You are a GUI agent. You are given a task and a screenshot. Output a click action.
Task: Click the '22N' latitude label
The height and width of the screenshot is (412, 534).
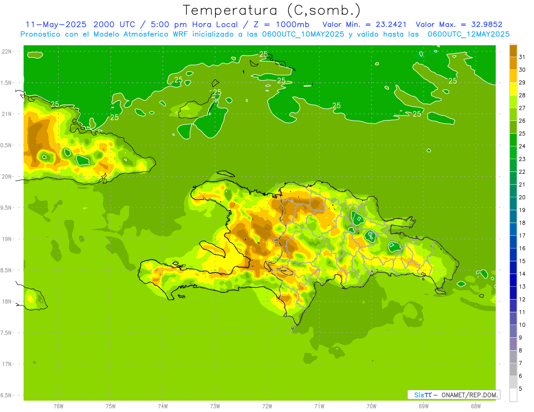6,51
